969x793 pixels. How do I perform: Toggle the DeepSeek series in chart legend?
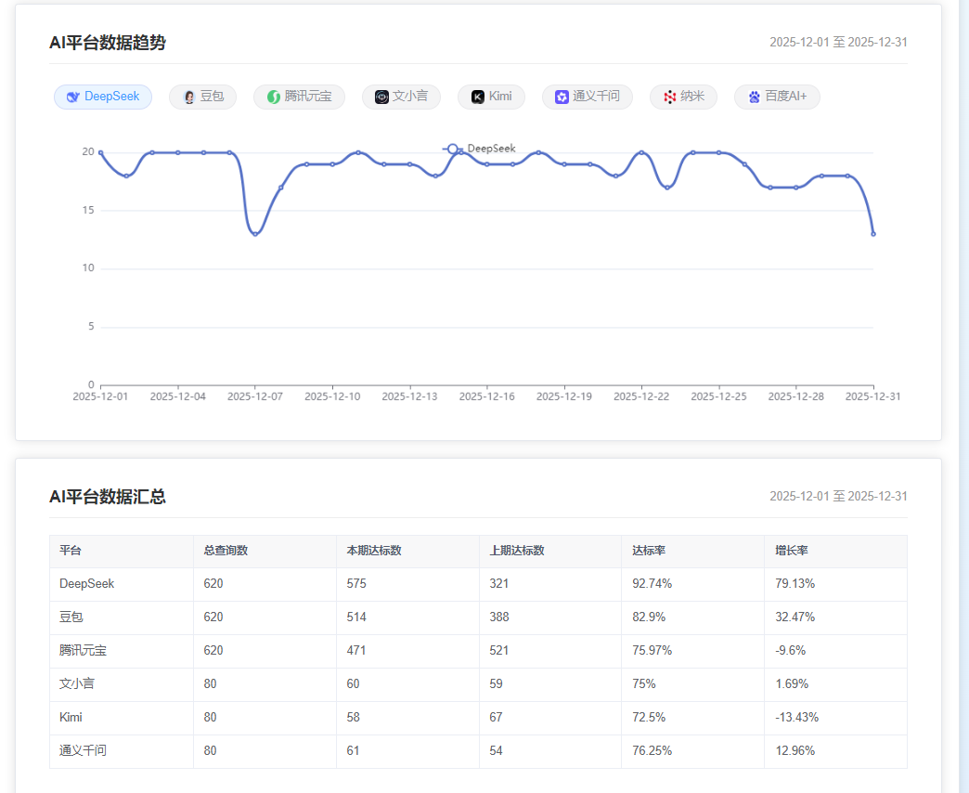[479, 149]
